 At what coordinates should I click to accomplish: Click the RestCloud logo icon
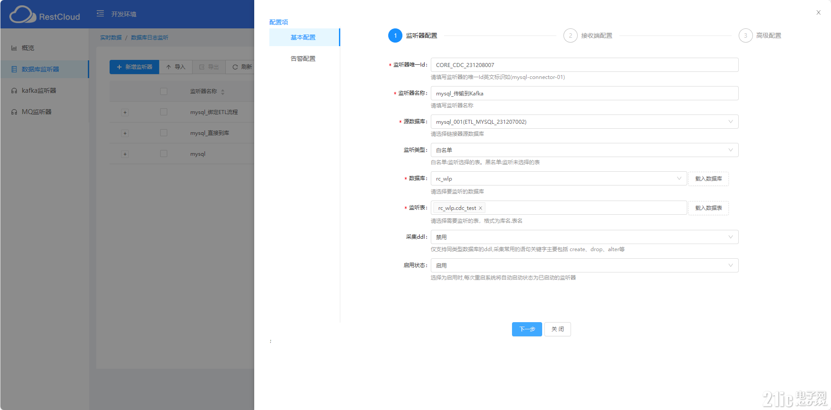[23, 15]
